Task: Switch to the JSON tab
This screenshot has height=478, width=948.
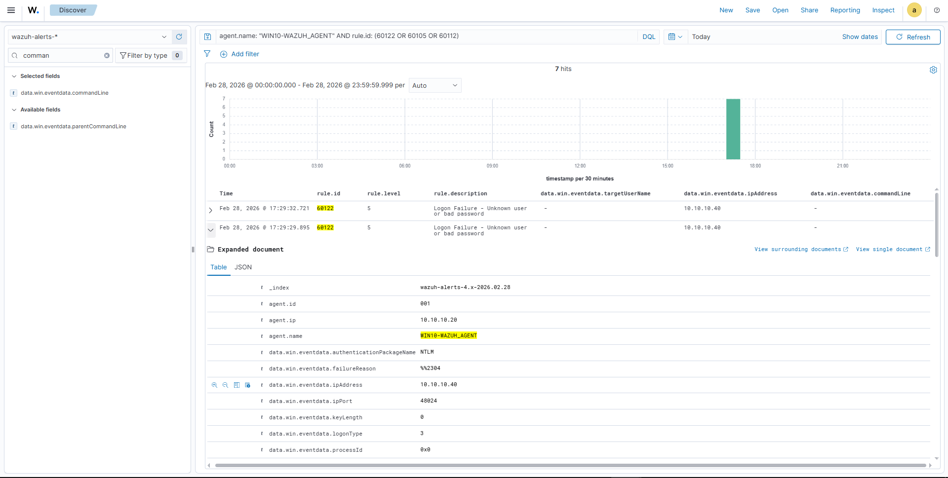Action: coord(243,267)
